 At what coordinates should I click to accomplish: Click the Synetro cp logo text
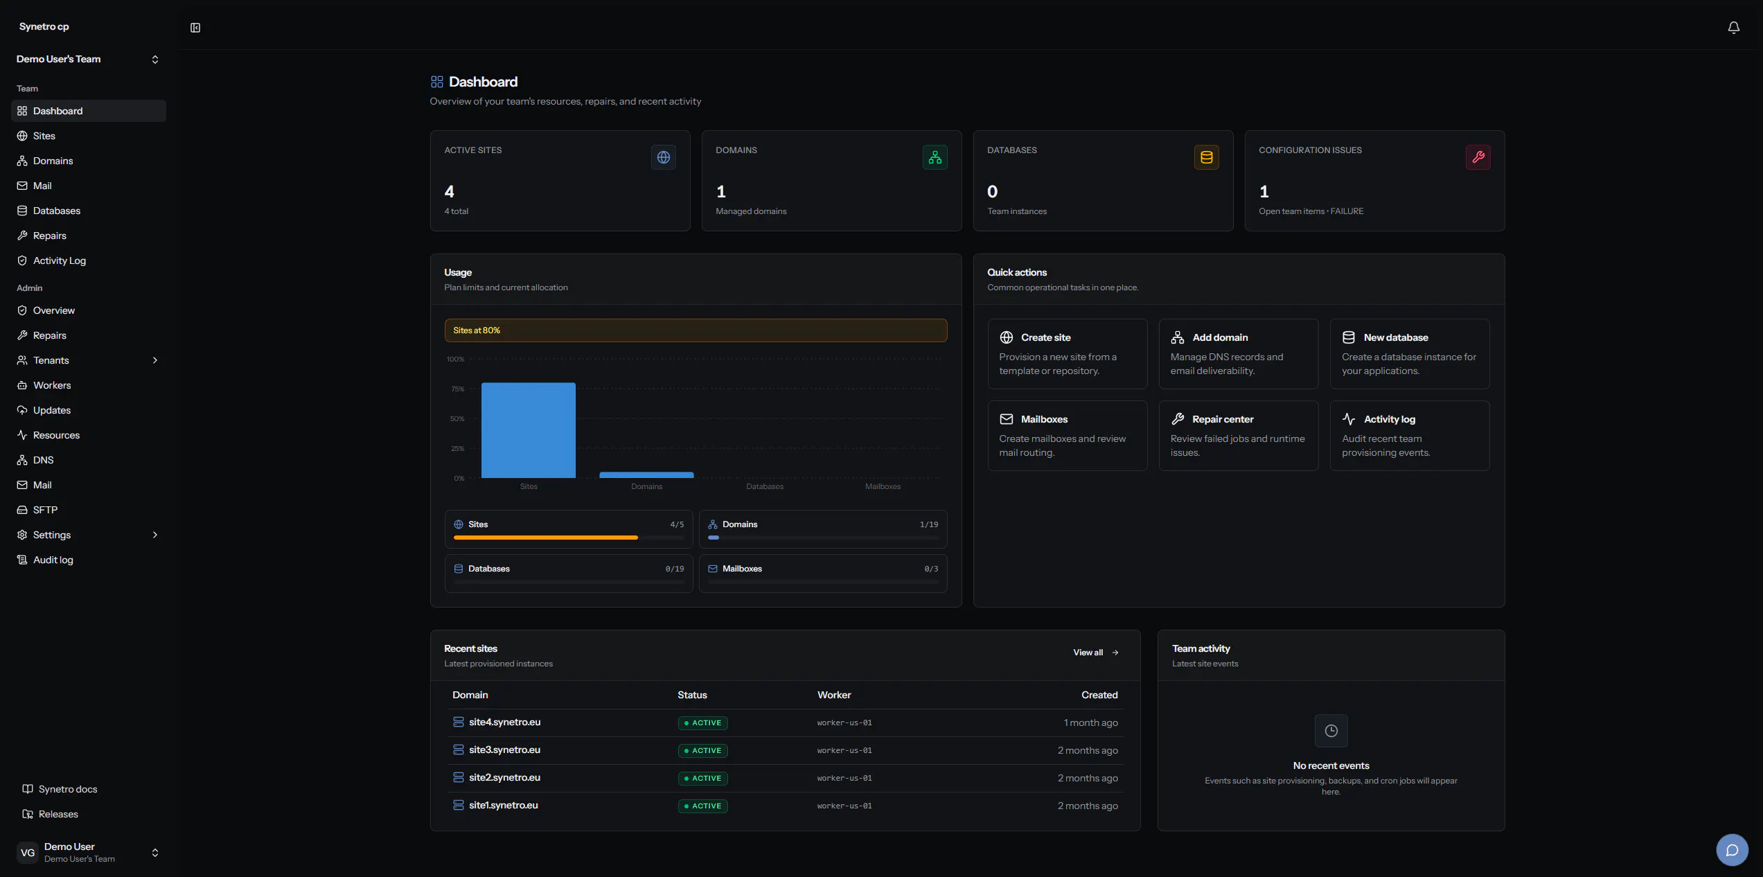[44, 26]
